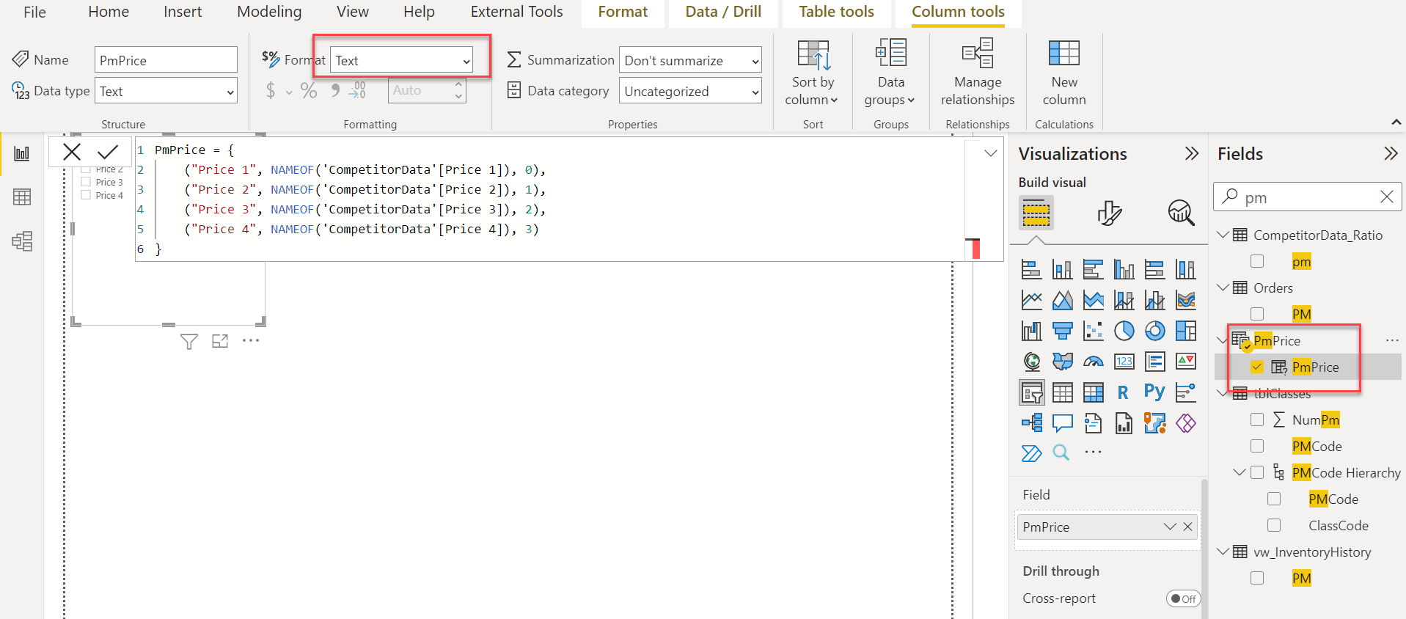Expand the formula bar with chevron
The height and width of the screenshot is (619, 1406).
[990, 153]
